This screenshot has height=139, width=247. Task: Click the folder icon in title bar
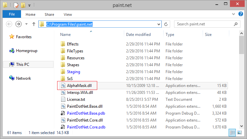tap(5, 5)
